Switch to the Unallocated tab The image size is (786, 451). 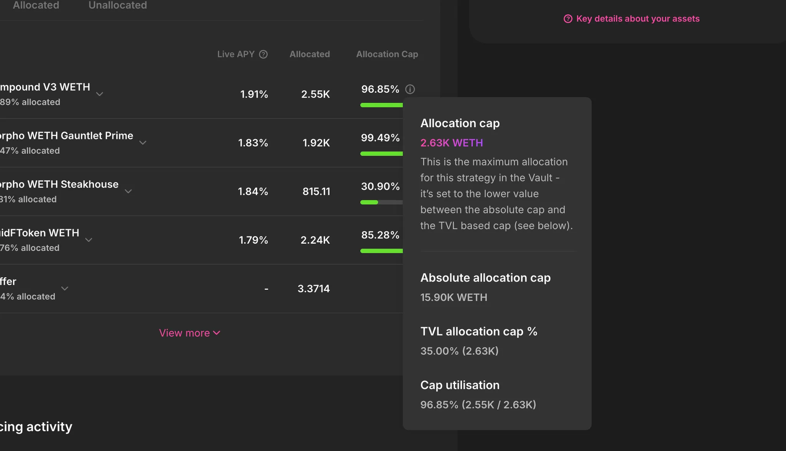pyautogui.click(x=118, y=5)
